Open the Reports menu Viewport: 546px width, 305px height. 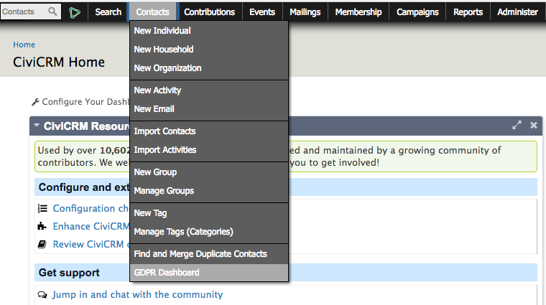point(468,11)
